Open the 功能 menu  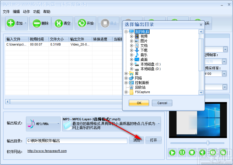[36, 12]
